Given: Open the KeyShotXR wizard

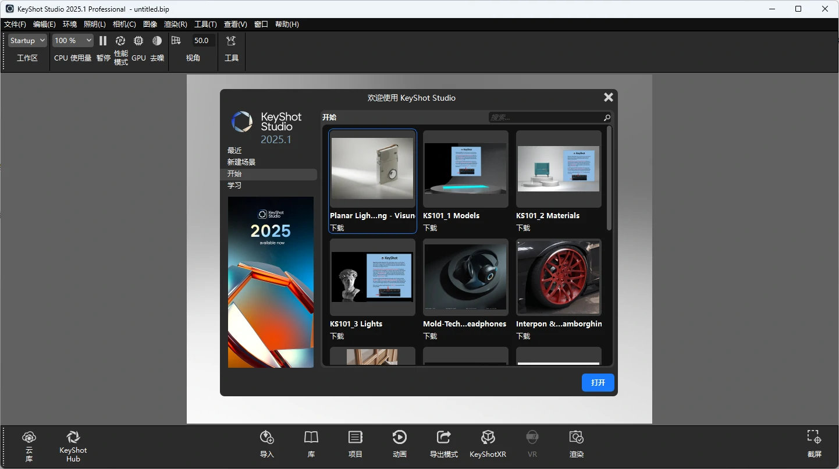Looking at the screenshot, I should coord(488,437).
